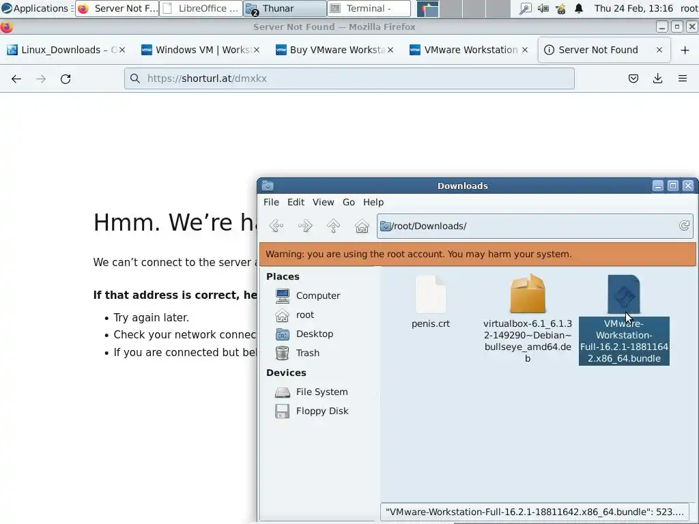699x524 pixels.
Task: Click the root user label in panel
Action: pyautogui.click(x=689, y=8)
